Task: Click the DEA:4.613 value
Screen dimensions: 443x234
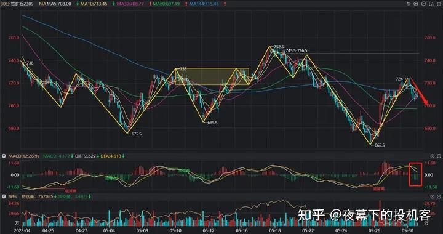Action: 111,156
